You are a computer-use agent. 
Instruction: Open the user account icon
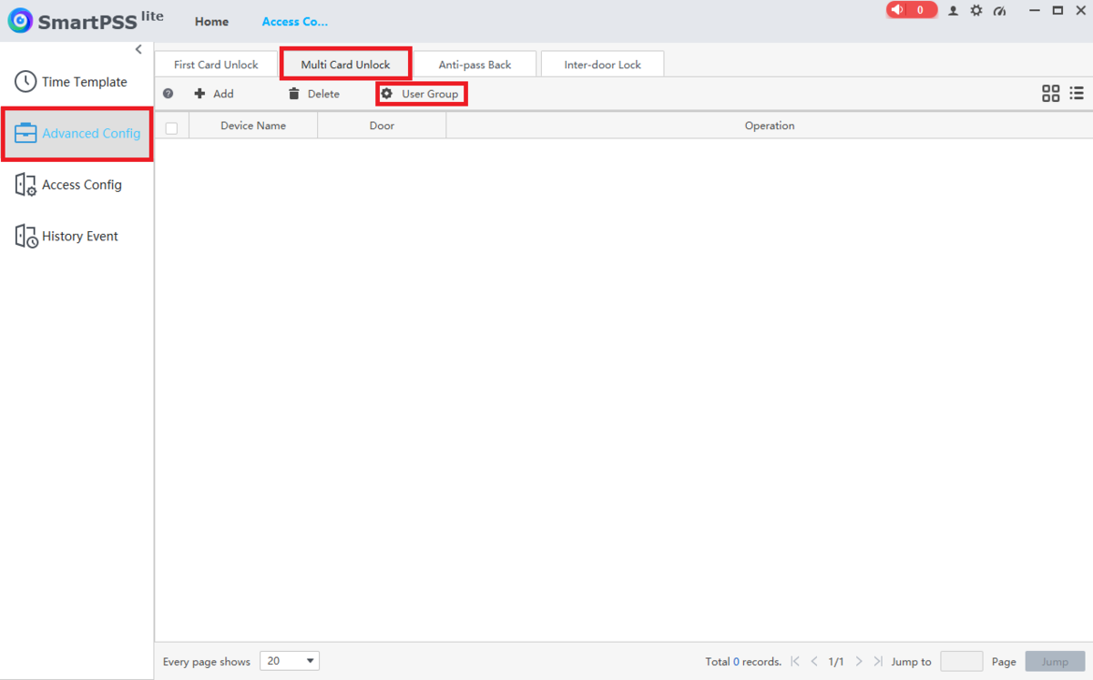pos(953,11)
